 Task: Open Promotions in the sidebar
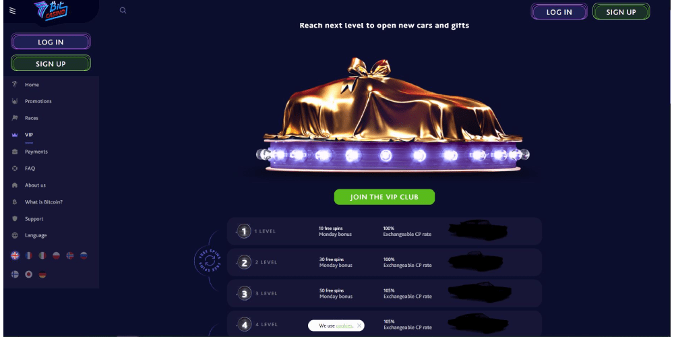(38, 102)
